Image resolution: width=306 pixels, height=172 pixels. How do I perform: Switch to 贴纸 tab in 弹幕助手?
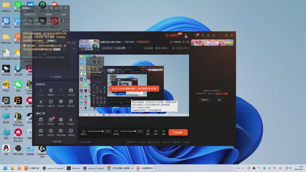click(63, 15)
